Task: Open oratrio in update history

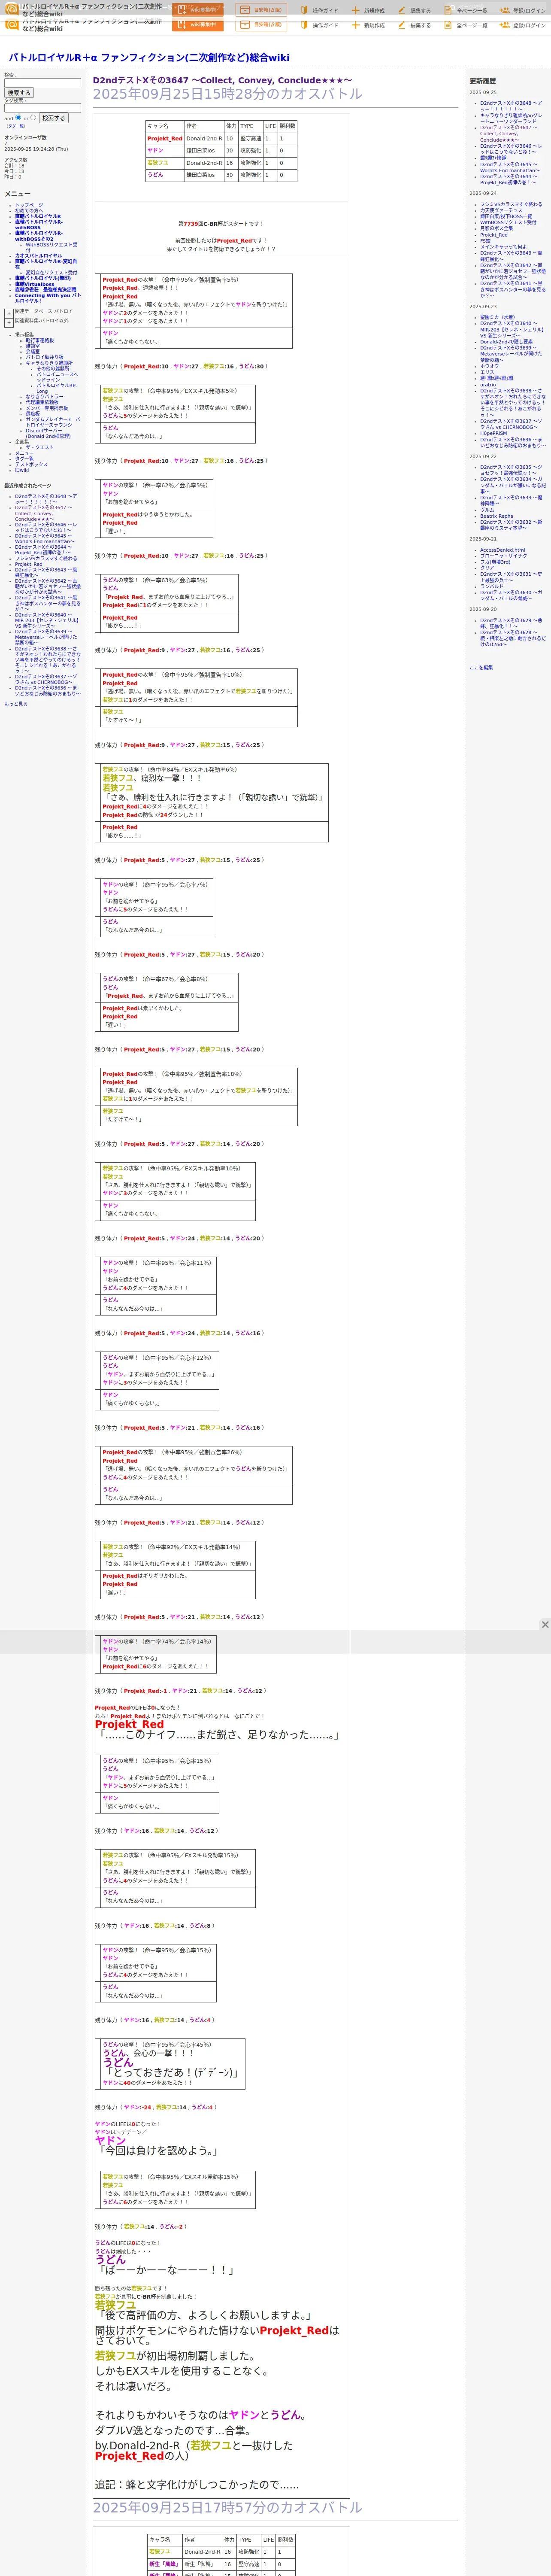Action: click(x=488, y=385)
